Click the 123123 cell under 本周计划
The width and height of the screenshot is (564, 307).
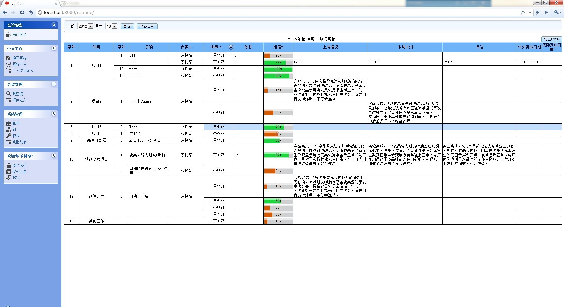405,62
